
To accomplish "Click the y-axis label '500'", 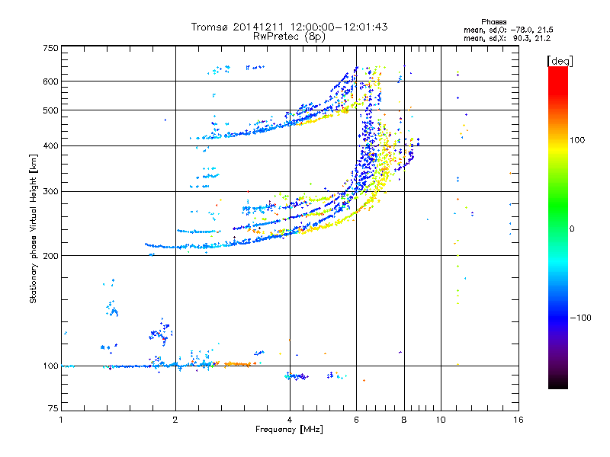I will [50, 110].
